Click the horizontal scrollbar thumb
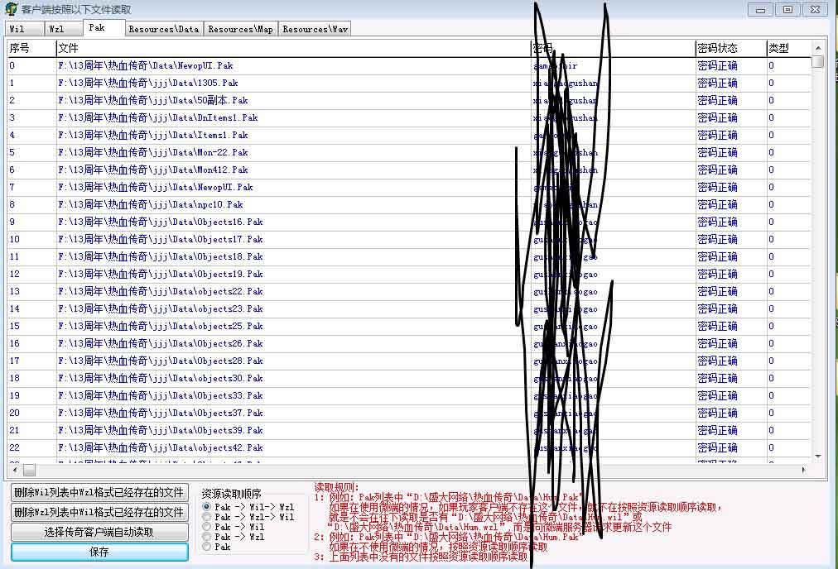Viewport: 838px width, 569px height. point(29,470)
